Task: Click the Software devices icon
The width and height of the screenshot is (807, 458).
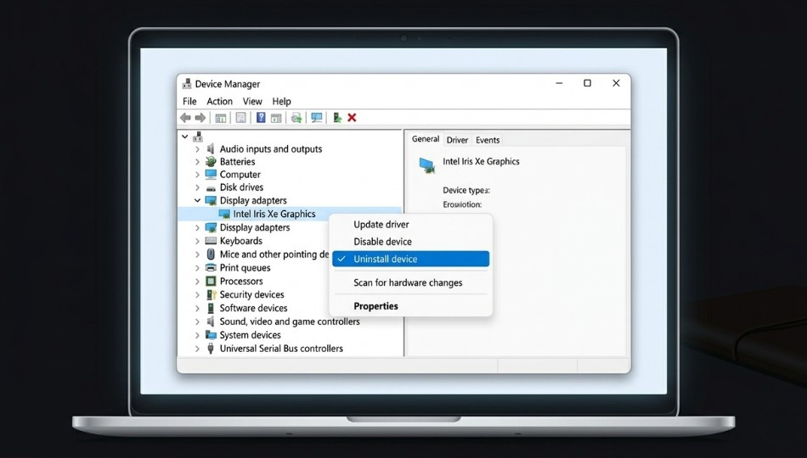Action: (211, 308)
